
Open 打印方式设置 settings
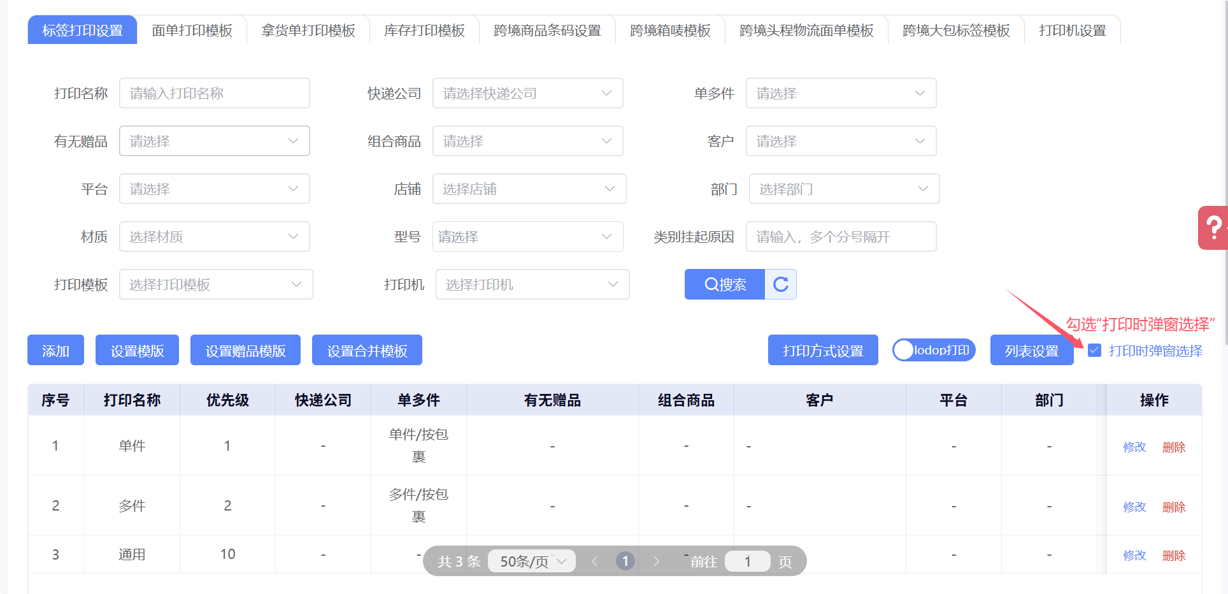823,351
